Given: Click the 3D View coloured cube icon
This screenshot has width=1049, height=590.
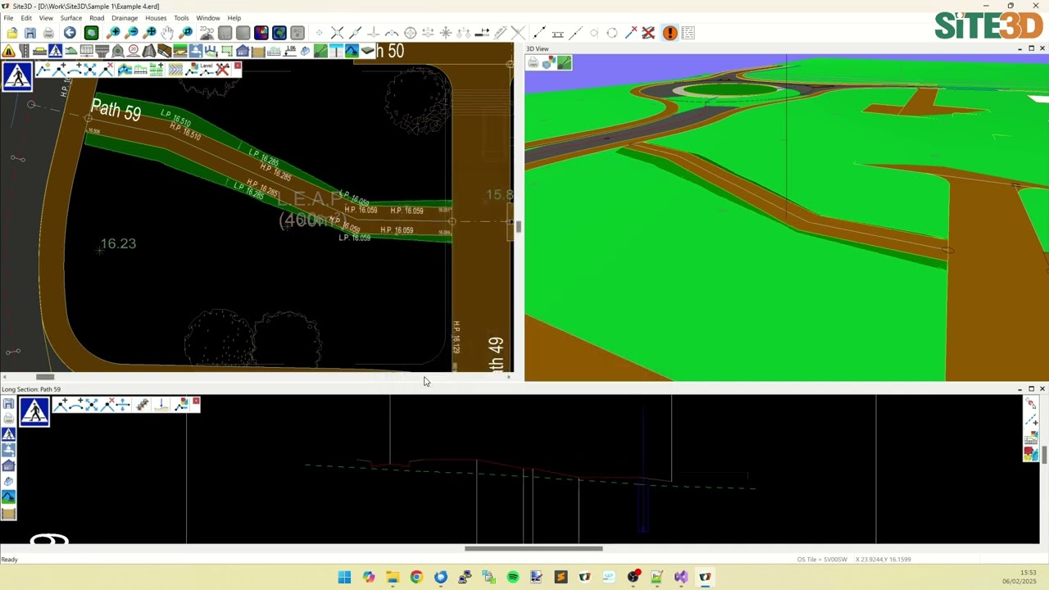Looking at the screenshot, I should (x=548, y=62).
